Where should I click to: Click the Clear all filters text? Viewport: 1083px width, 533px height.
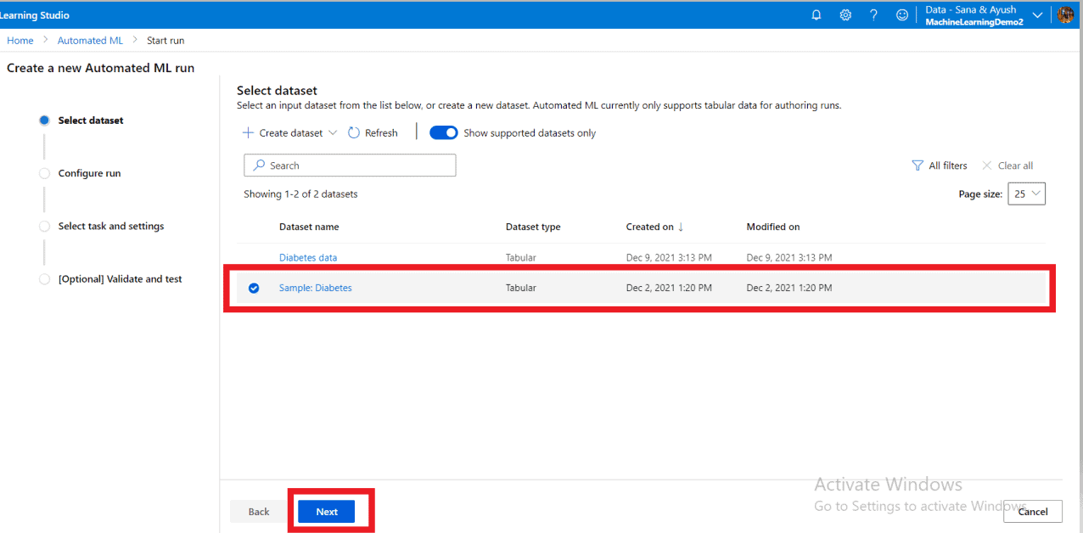tap(1015, 166)
